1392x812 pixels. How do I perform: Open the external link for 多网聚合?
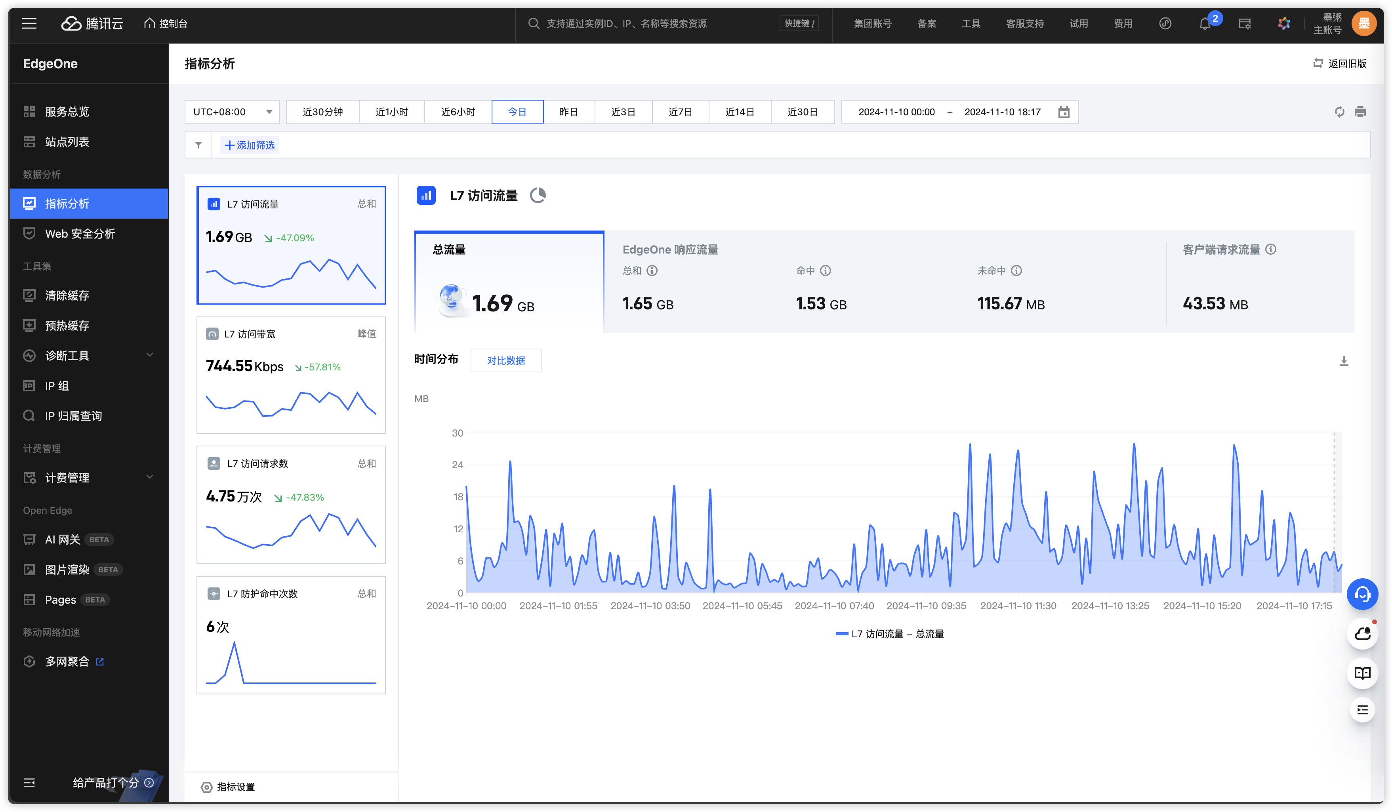click(x=100, y=662)
